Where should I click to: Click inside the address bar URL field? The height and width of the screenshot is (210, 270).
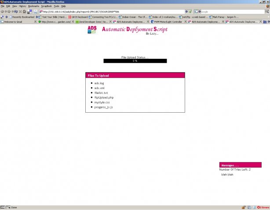point(110,11)
